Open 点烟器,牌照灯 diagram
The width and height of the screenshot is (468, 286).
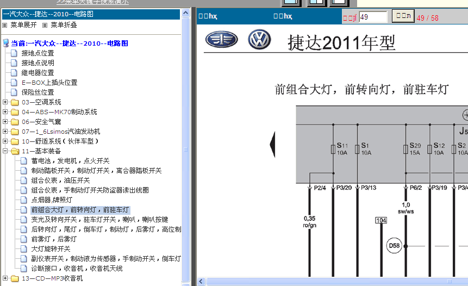[x=52, y=200]
